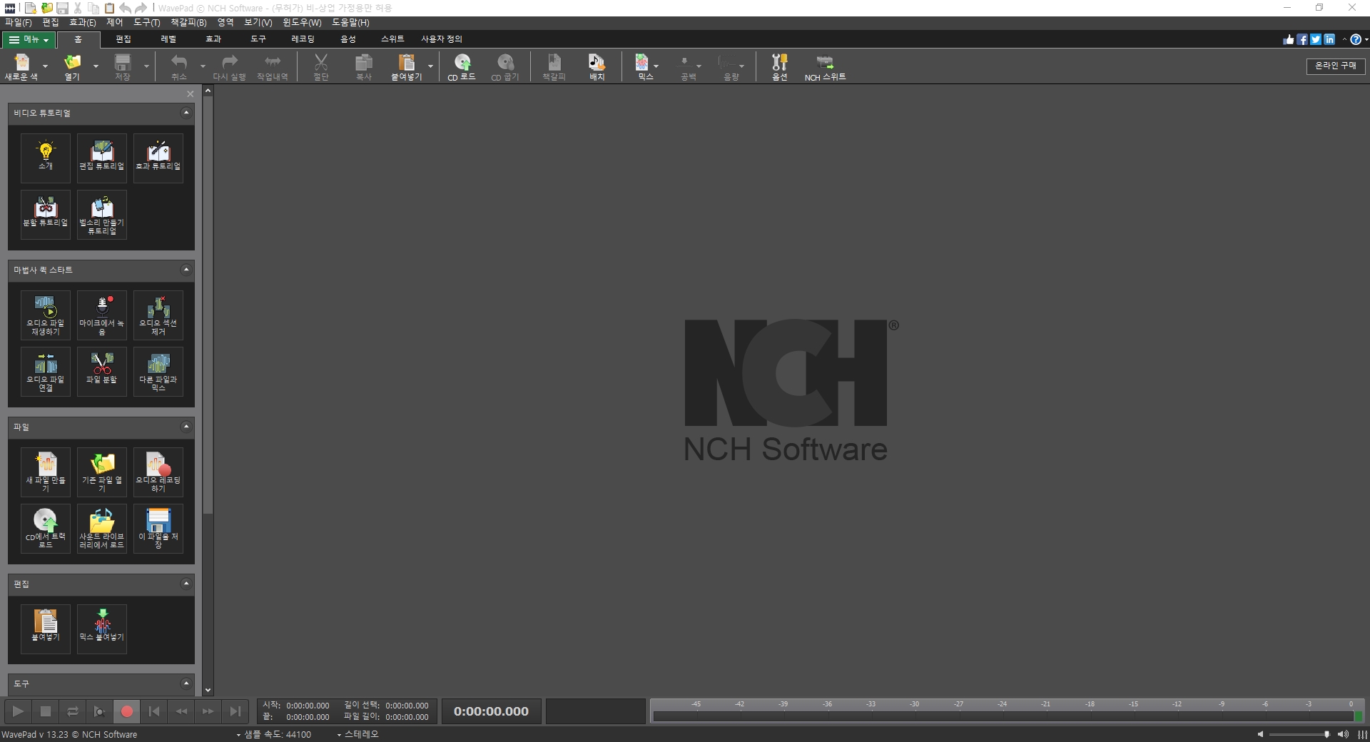This screenshot has width=1370, height=742.
Task: Click the fast forward transport button
Action: click(x=208, y=711)
